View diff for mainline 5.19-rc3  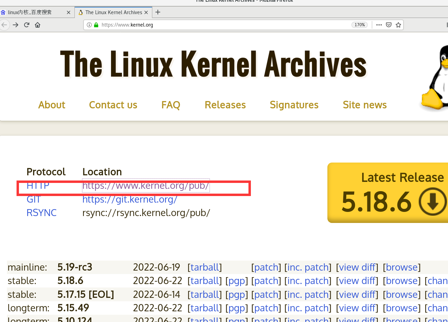coord(357,267)
